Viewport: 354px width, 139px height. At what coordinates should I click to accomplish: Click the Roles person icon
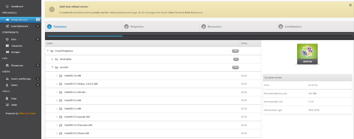7,85
